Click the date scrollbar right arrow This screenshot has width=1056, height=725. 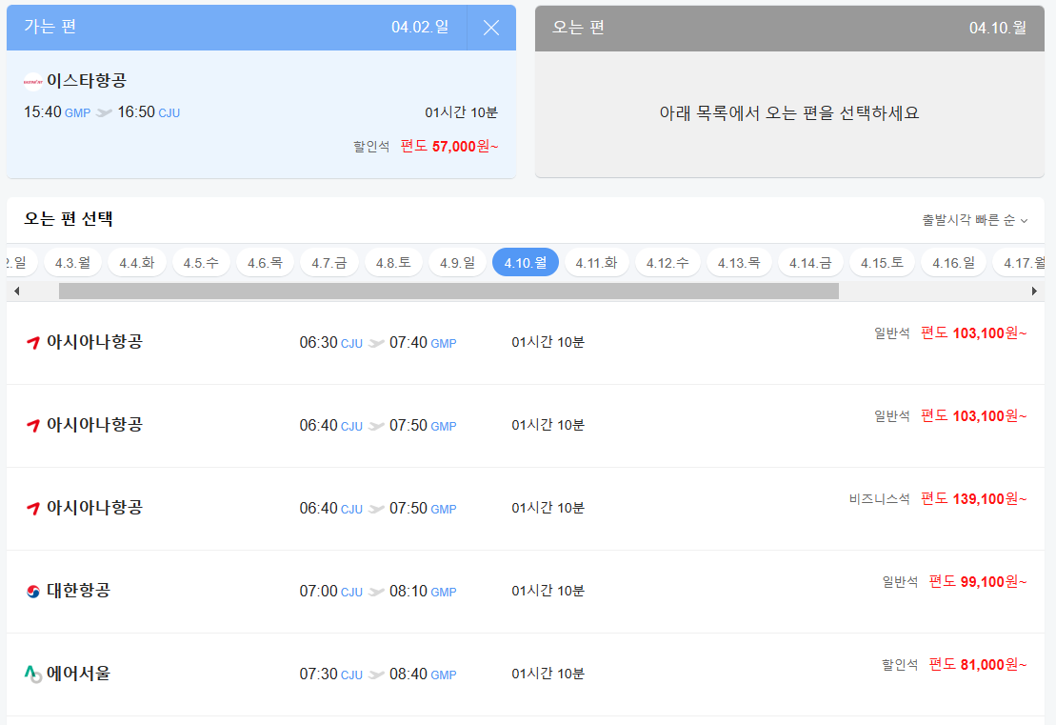(1034, 292)
